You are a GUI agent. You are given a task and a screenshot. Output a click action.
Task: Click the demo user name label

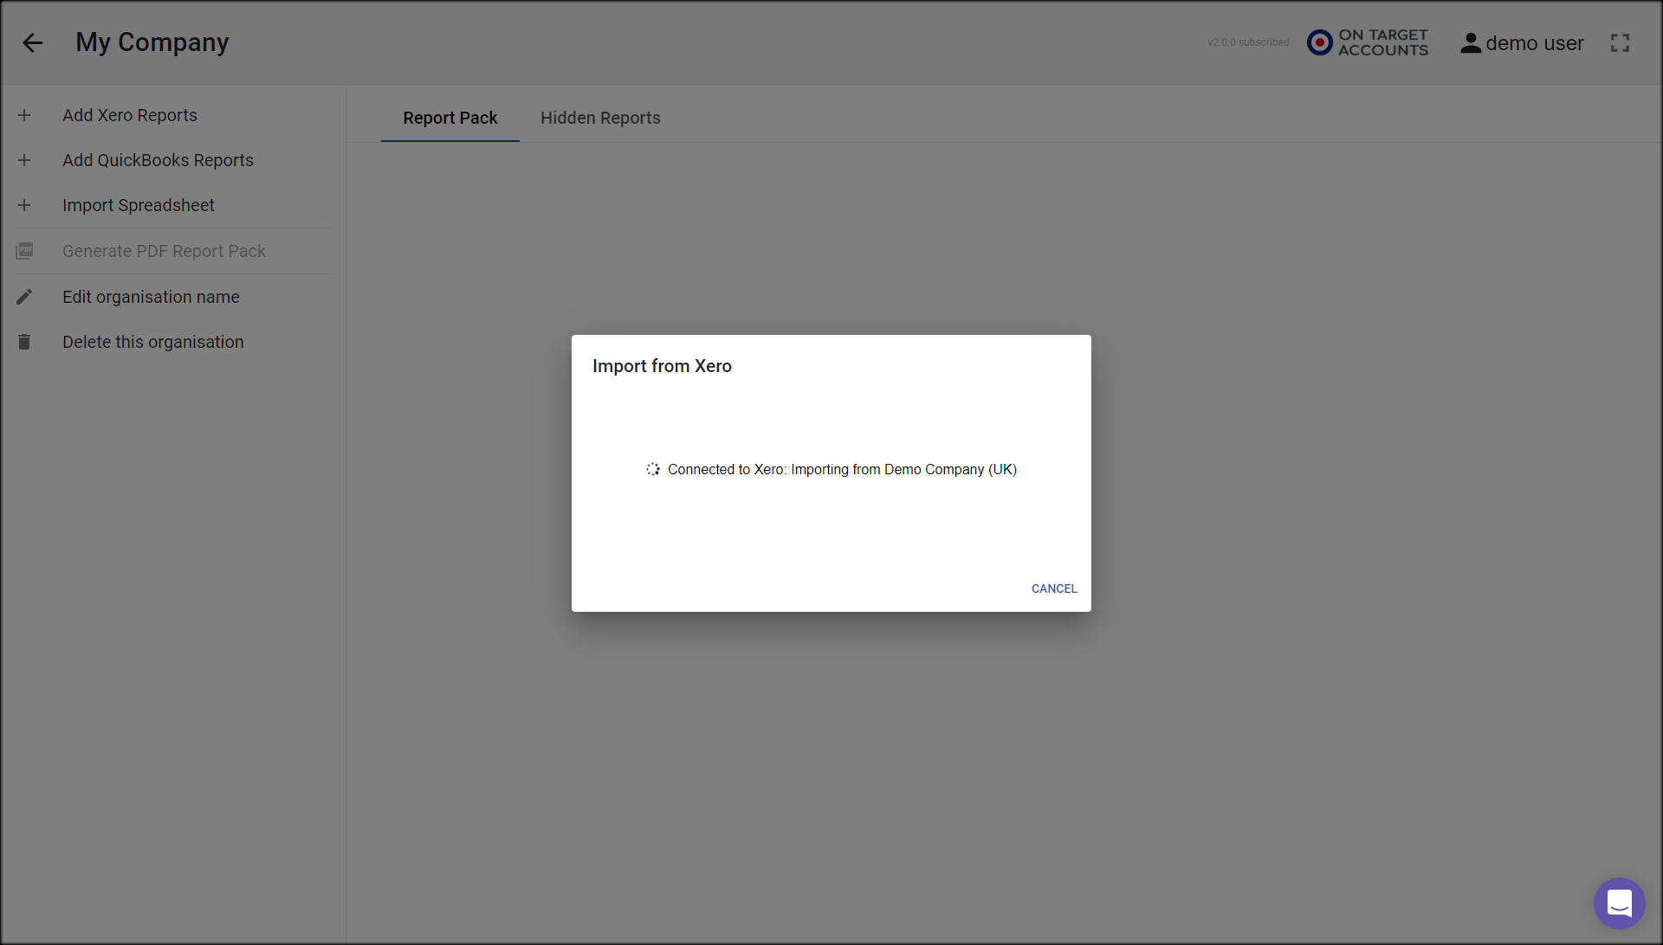click(x=1534, y=43)
